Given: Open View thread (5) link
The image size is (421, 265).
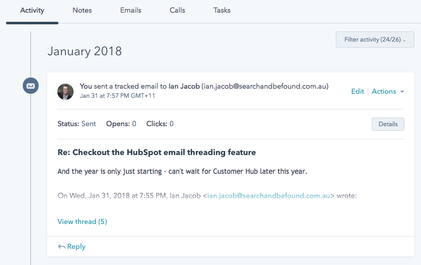Looking at the screenshot, I should click(x=82, y=221).
